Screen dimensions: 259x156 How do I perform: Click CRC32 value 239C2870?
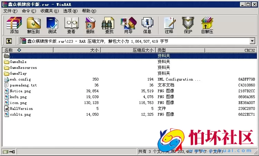click(x=247, y=108)
